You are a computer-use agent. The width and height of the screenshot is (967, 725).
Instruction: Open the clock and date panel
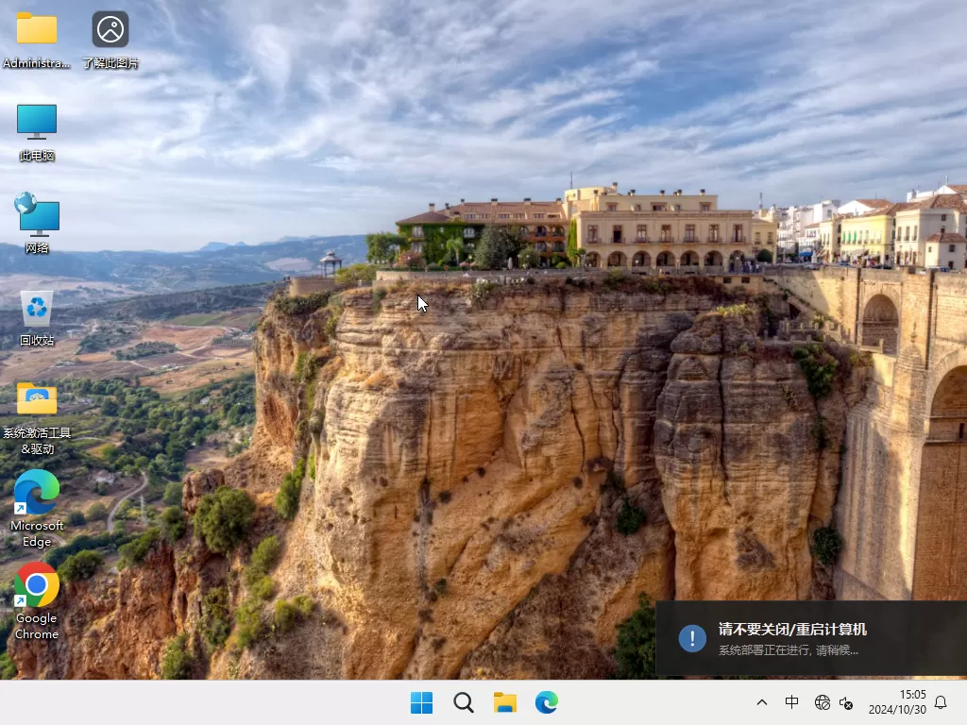pyautogui.click(x=897, y=703)
